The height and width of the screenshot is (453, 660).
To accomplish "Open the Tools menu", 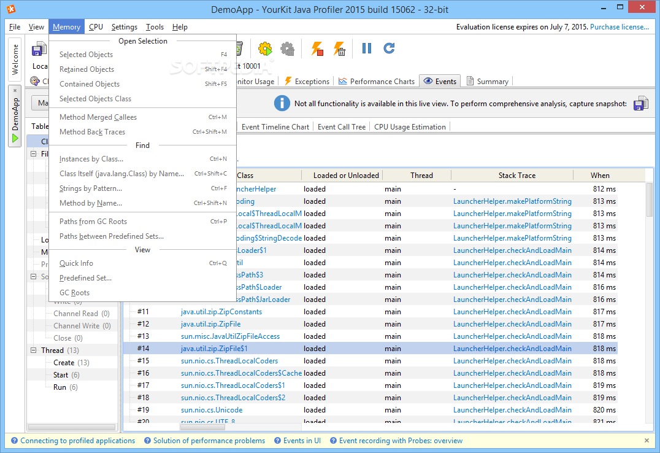I will (x=155, y=27).
